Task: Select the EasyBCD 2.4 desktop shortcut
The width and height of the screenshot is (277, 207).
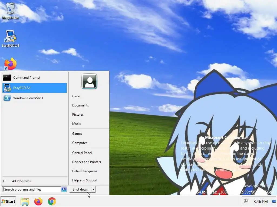Action: click(11, 39)
